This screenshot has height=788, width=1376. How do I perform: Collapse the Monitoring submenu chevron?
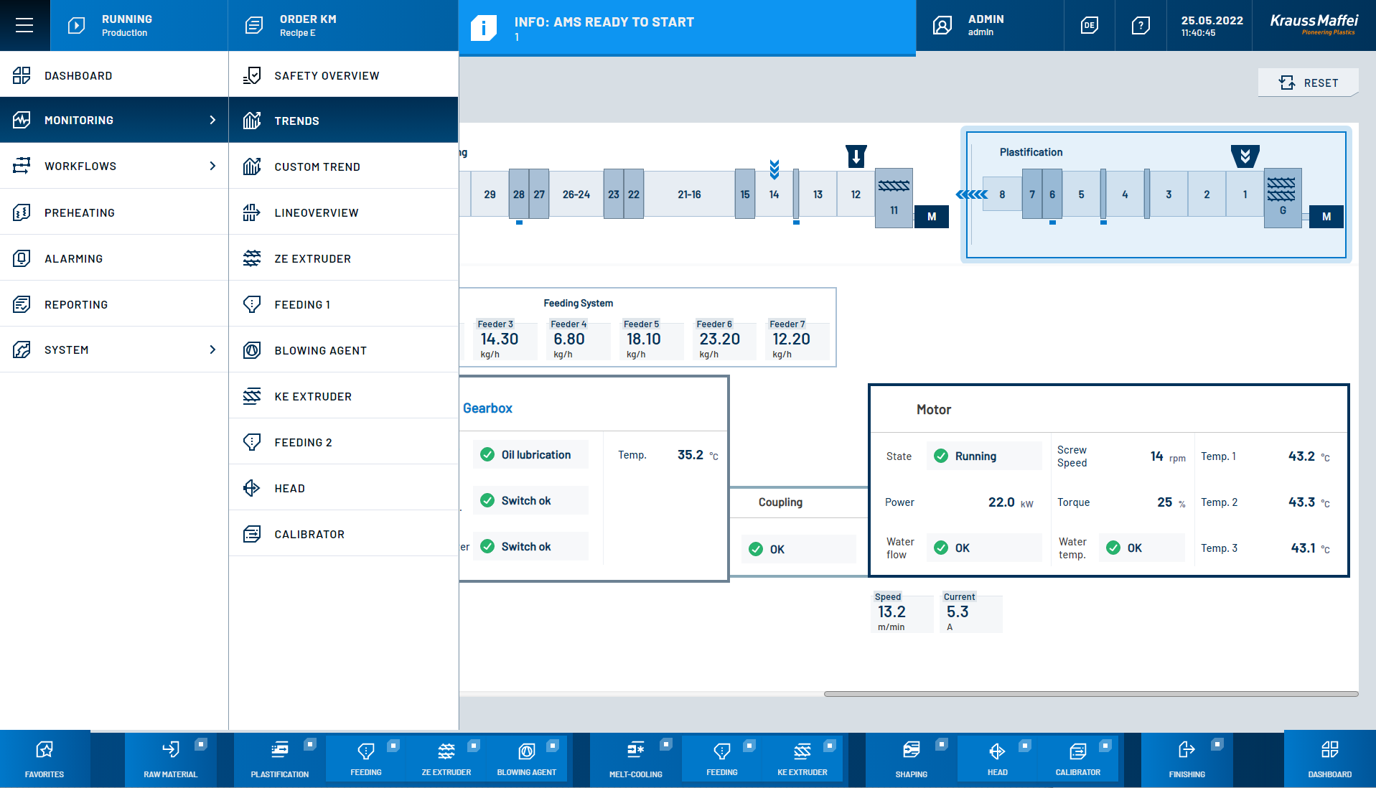[212, 120]
